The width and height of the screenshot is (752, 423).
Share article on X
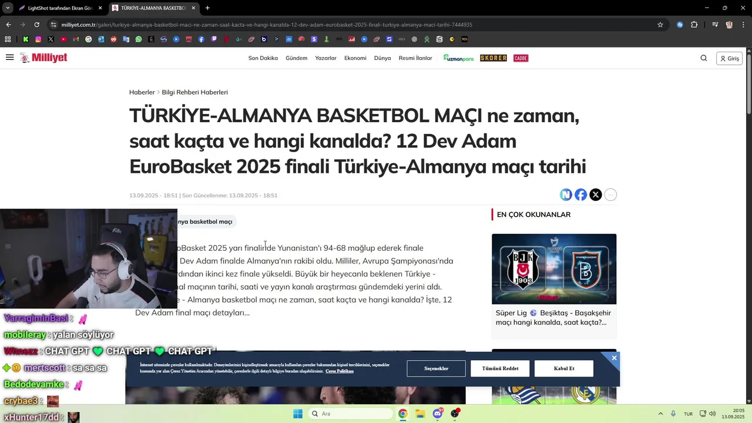596,195
